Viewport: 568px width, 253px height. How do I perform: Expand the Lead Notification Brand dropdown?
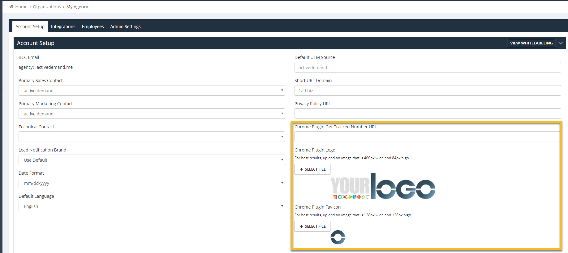point(152,160)
